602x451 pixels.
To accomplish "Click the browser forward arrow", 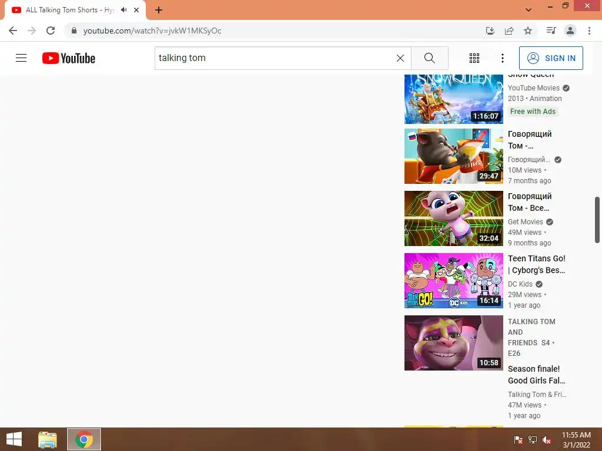I will click(32, 31).
